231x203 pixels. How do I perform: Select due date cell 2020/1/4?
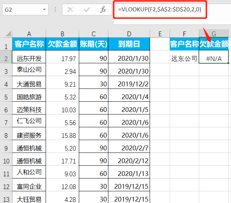click(129, 95)
